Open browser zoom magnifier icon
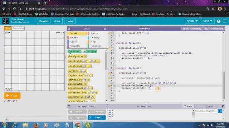The image size is (229, 128). [x=208, y=9]
